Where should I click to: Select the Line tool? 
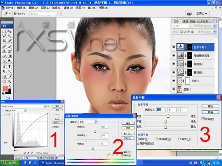click(10, 71)
